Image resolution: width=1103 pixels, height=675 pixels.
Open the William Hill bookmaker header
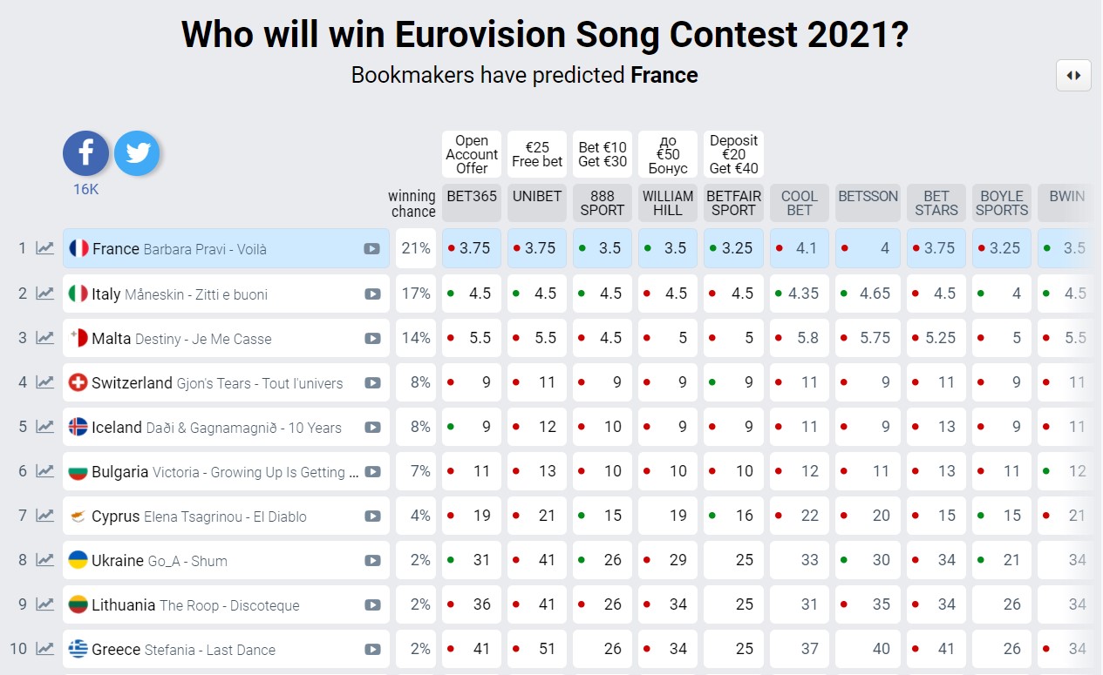668,202
